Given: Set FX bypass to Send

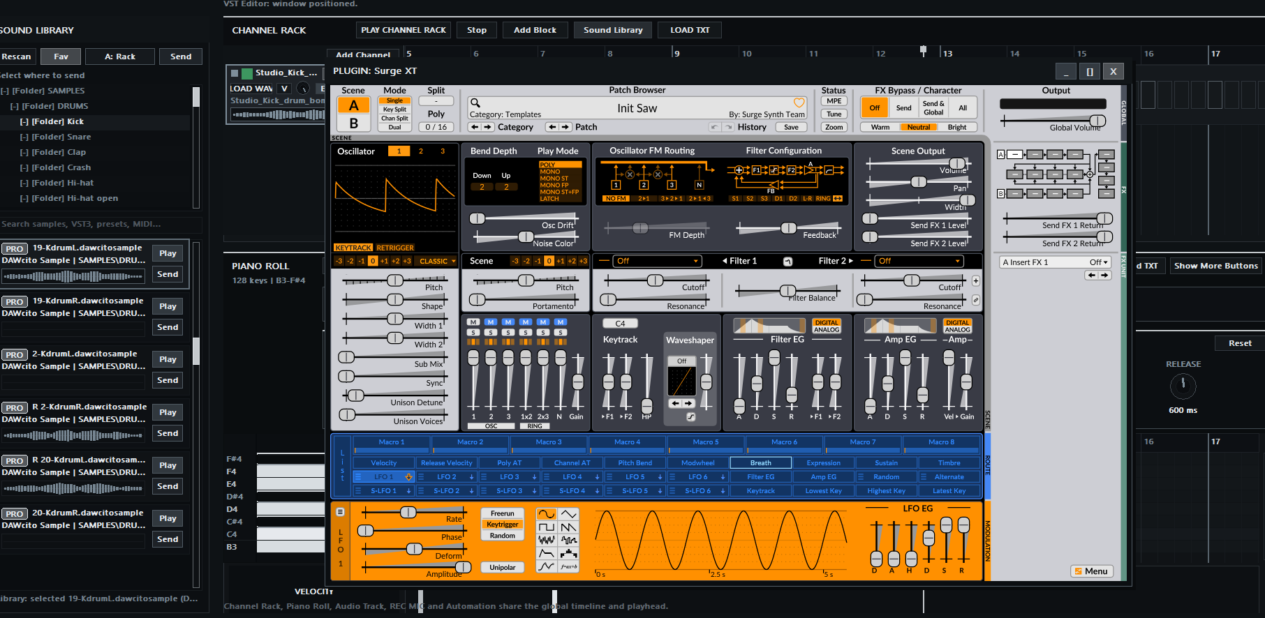Looking at the screenshot, I should click(904, 108).
